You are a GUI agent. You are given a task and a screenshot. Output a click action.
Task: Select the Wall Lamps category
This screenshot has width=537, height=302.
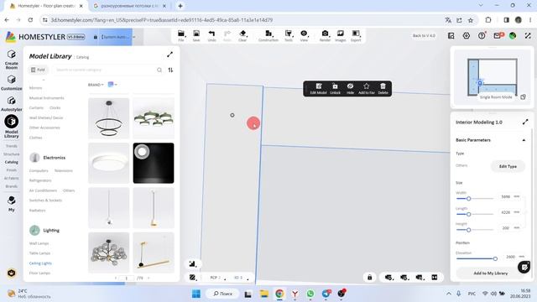[39, 243]
